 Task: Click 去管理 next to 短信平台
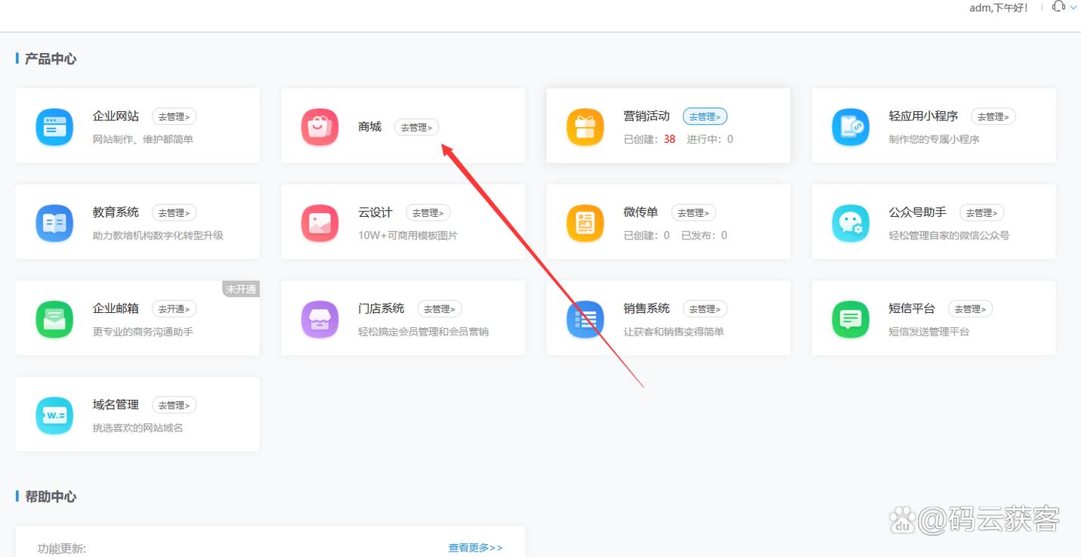click(971, 308)
